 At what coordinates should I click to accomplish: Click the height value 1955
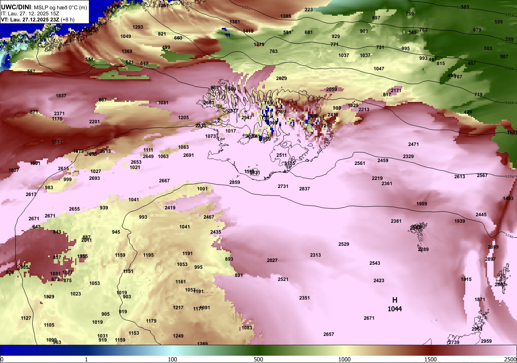point(82,256)
